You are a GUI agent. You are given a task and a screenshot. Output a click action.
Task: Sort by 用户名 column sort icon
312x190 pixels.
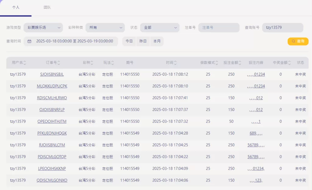tap(25, 63)
